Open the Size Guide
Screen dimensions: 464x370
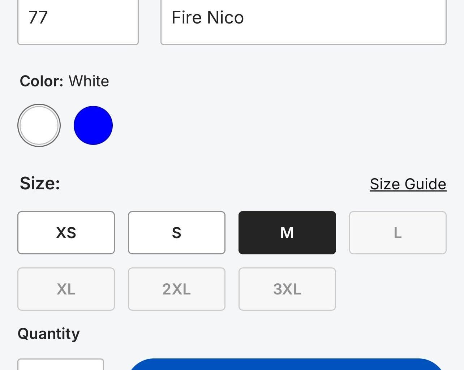(408, 184)
